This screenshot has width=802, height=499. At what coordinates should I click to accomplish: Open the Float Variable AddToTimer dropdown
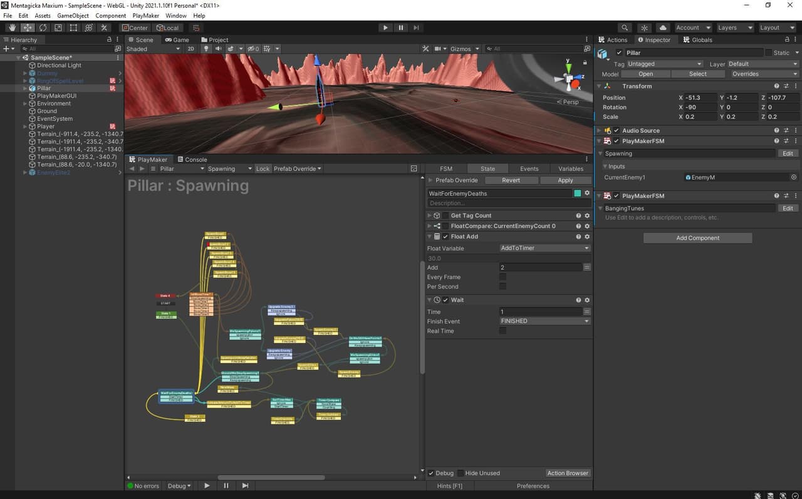tap(544, 248)
